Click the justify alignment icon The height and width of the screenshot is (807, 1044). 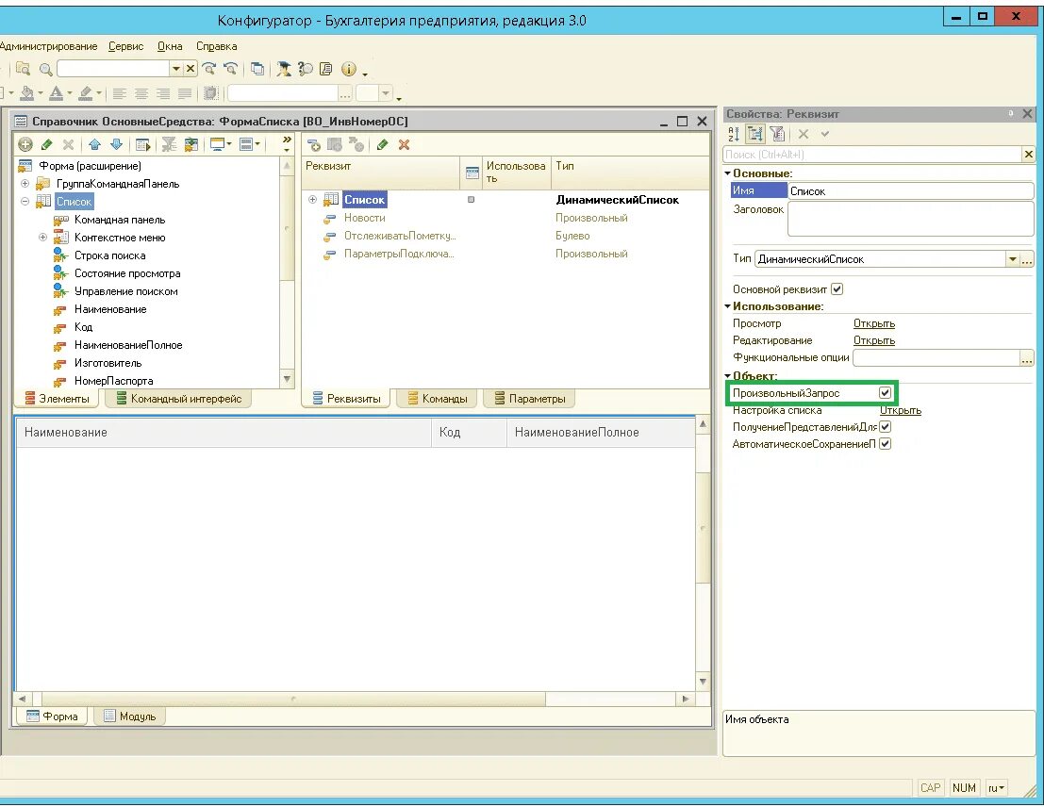pos(185,93)
